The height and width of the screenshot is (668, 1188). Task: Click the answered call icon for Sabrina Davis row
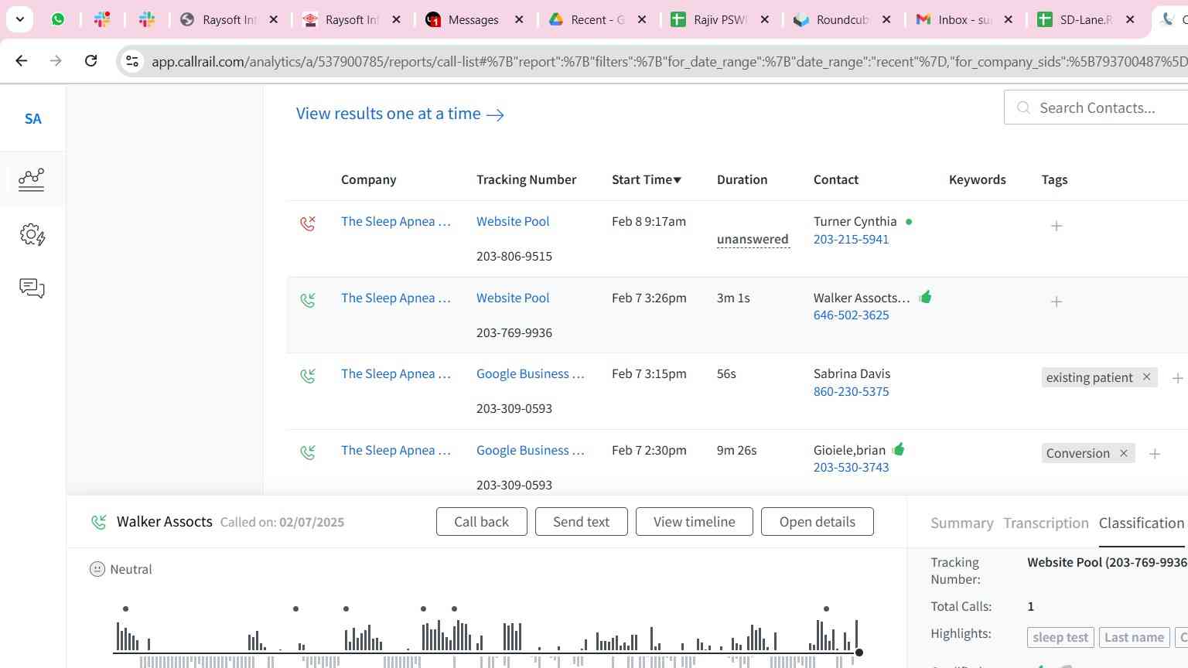click(x=308, y=376)
